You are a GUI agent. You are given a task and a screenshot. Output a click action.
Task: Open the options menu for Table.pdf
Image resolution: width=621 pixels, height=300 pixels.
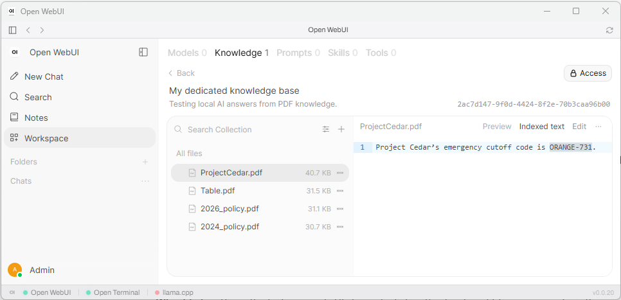(x=340, y=191)
